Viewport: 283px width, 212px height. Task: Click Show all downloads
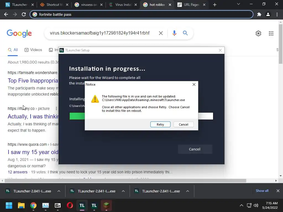(x=262, y=191)
